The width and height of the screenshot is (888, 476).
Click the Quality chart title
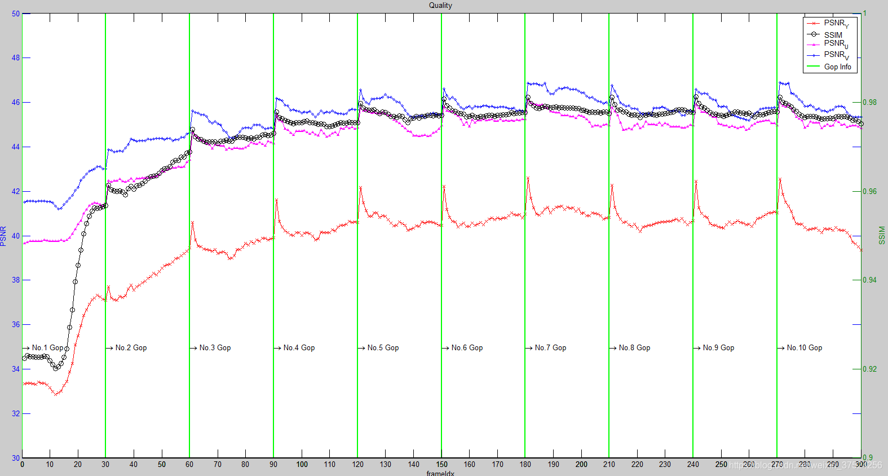pos(440,5)
